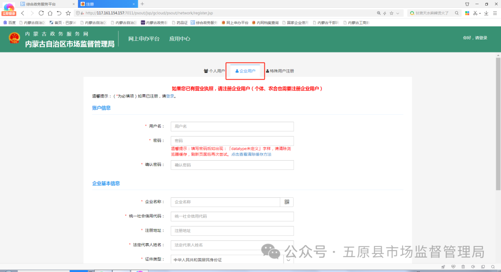Screen dimensions: 501x272
Task: Click the screenshot scissors icon in browser toolbar
Action: coord(475,13)
